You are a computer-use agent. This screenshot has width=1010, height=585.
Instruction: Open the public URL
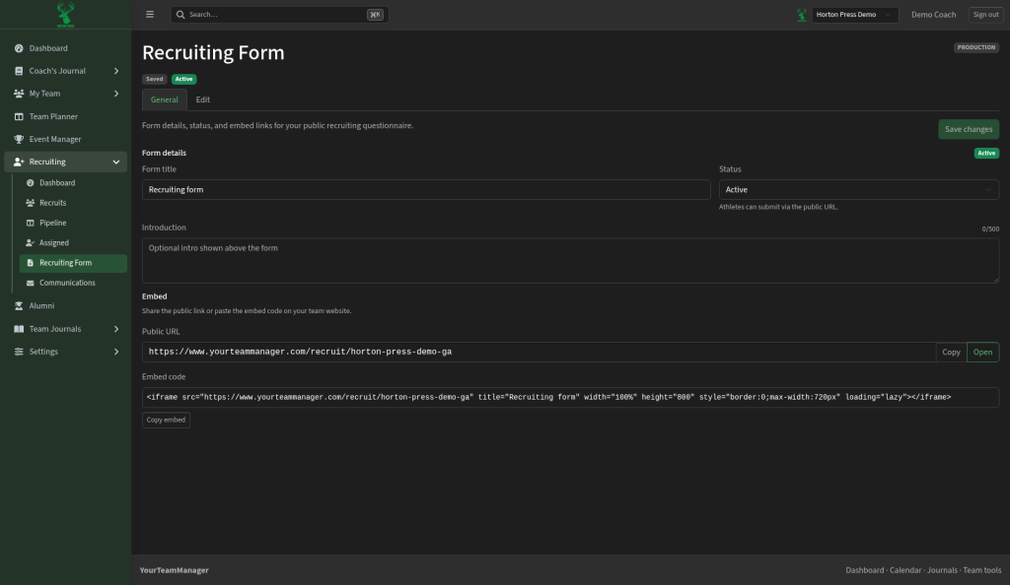(x=983, y=353)
